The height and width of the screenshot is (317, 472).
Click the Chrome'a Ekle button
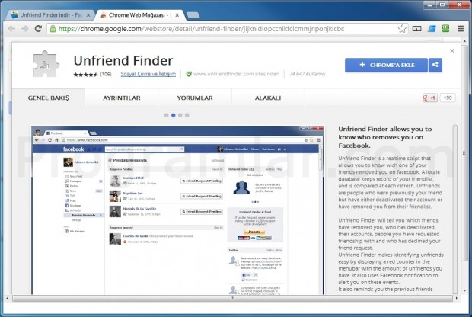click(386, 66)
